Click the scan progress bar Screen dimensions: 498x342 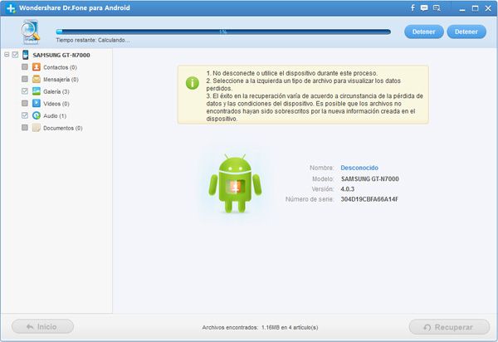(x=223, y=32)
